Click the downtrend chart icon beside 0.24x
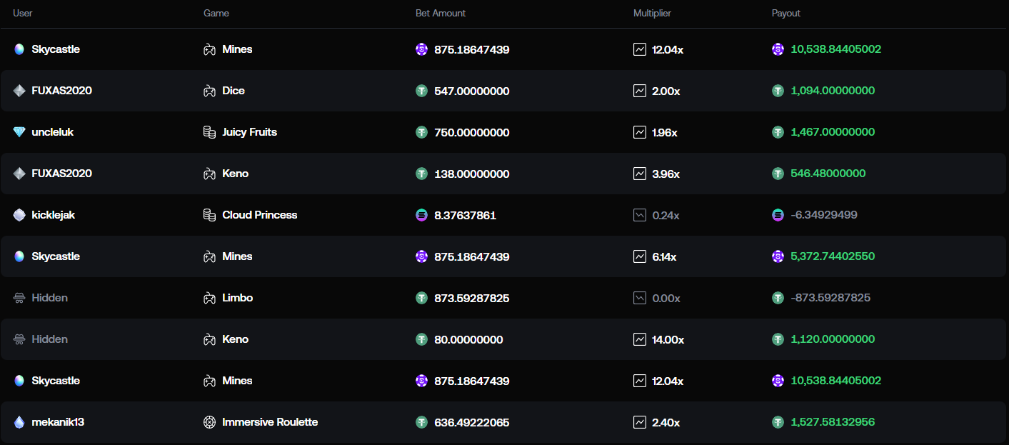 (x=640, y=215)
